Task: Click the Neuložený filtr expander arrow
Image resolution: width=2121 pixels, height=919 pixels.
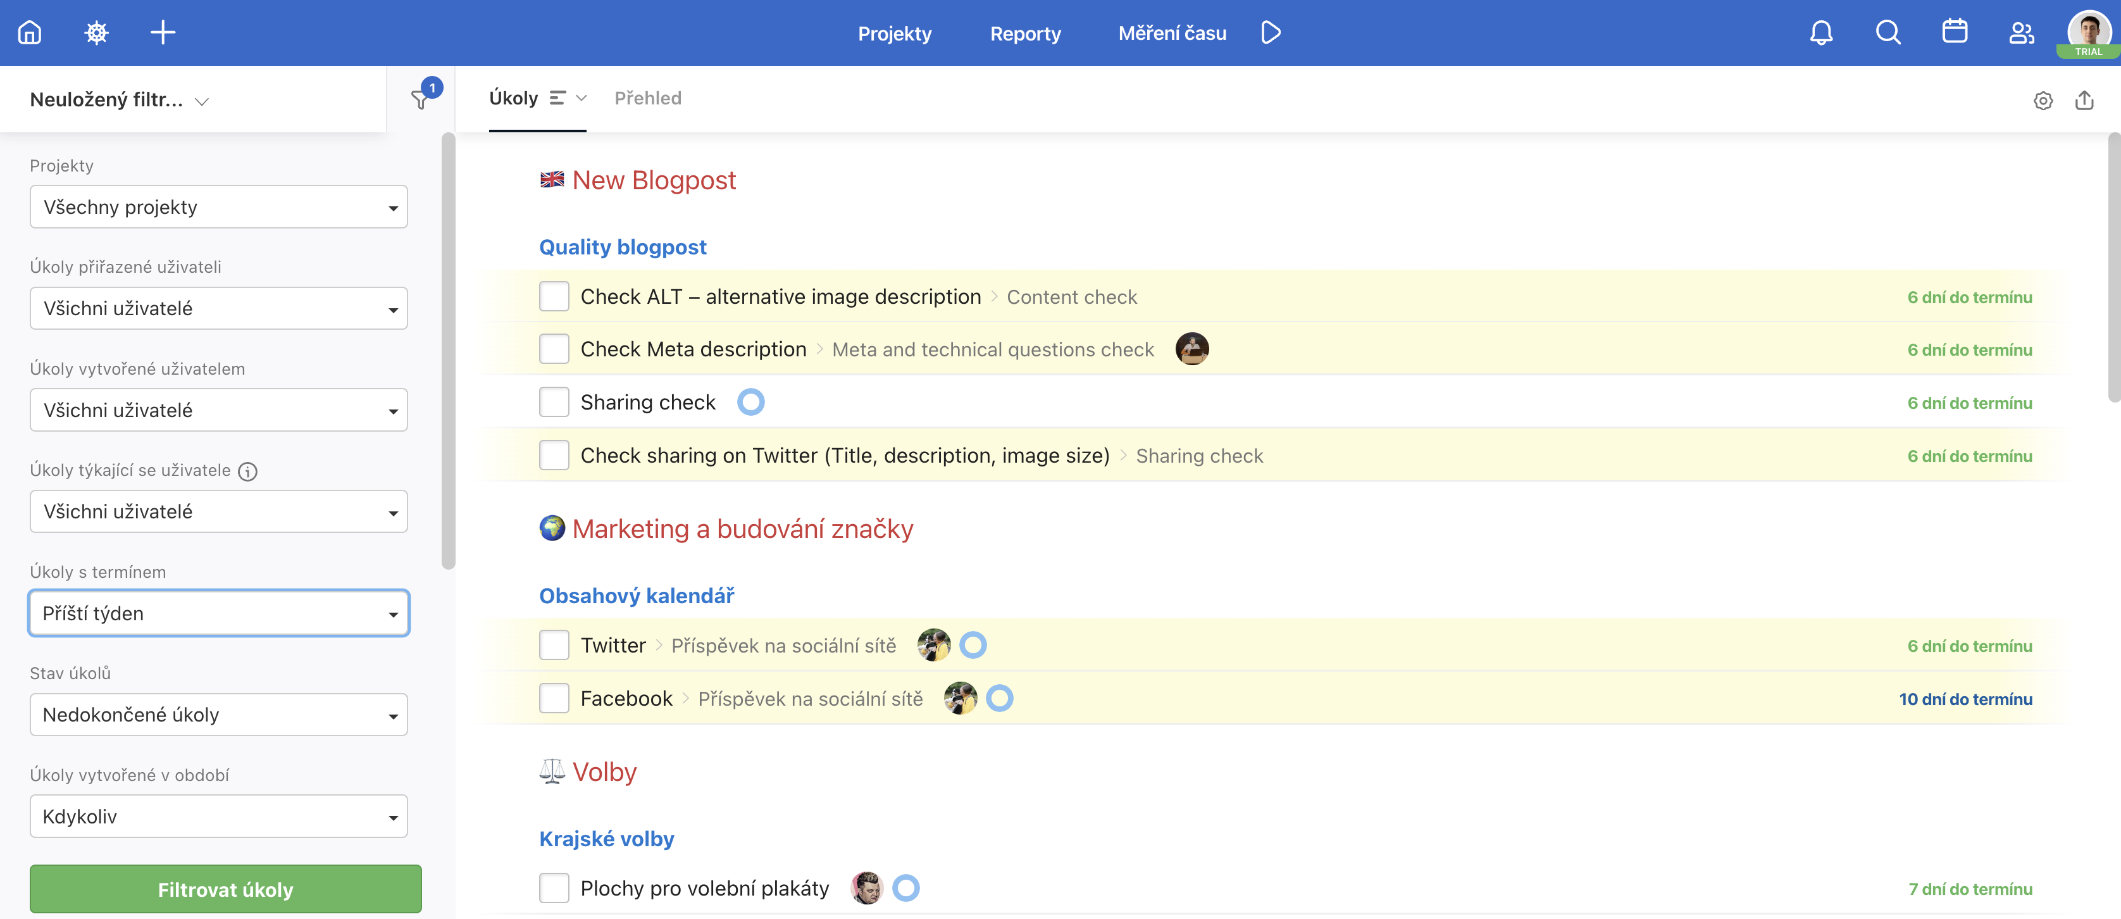Action: (x=204, y=99)
